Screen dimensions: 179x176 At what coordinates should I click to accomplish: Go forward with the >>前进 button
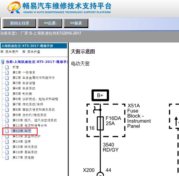[76, 23]
